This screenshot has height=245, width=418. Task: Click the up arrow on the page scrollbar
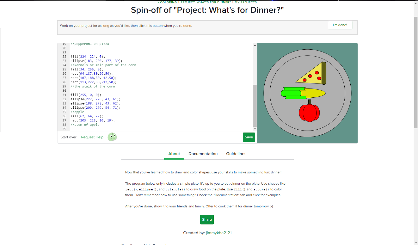(x=416, y=3)
